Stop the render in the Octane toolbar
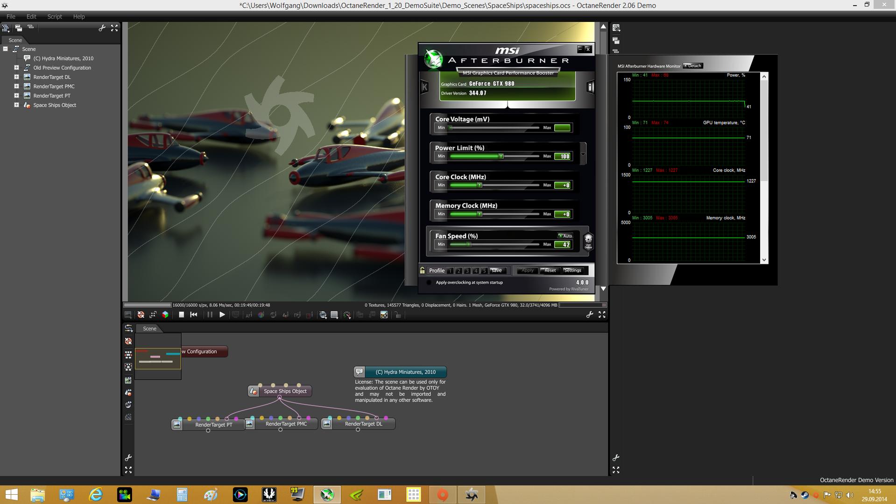The image size is (896, 504). (181, 315)
